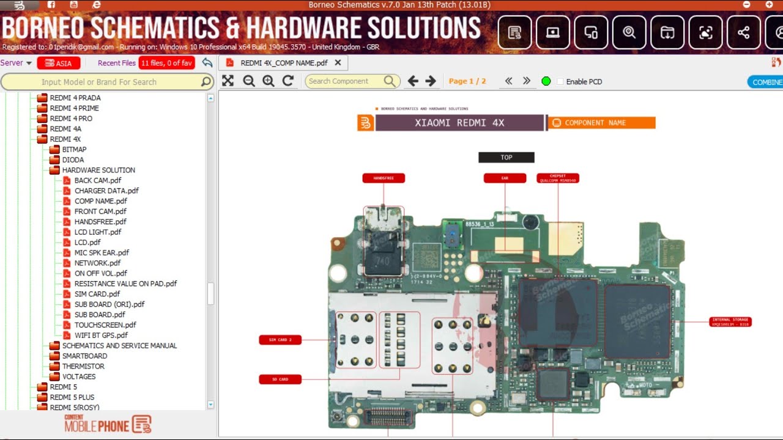
Task: Enable the PCD checkbox
Action: 560,82
